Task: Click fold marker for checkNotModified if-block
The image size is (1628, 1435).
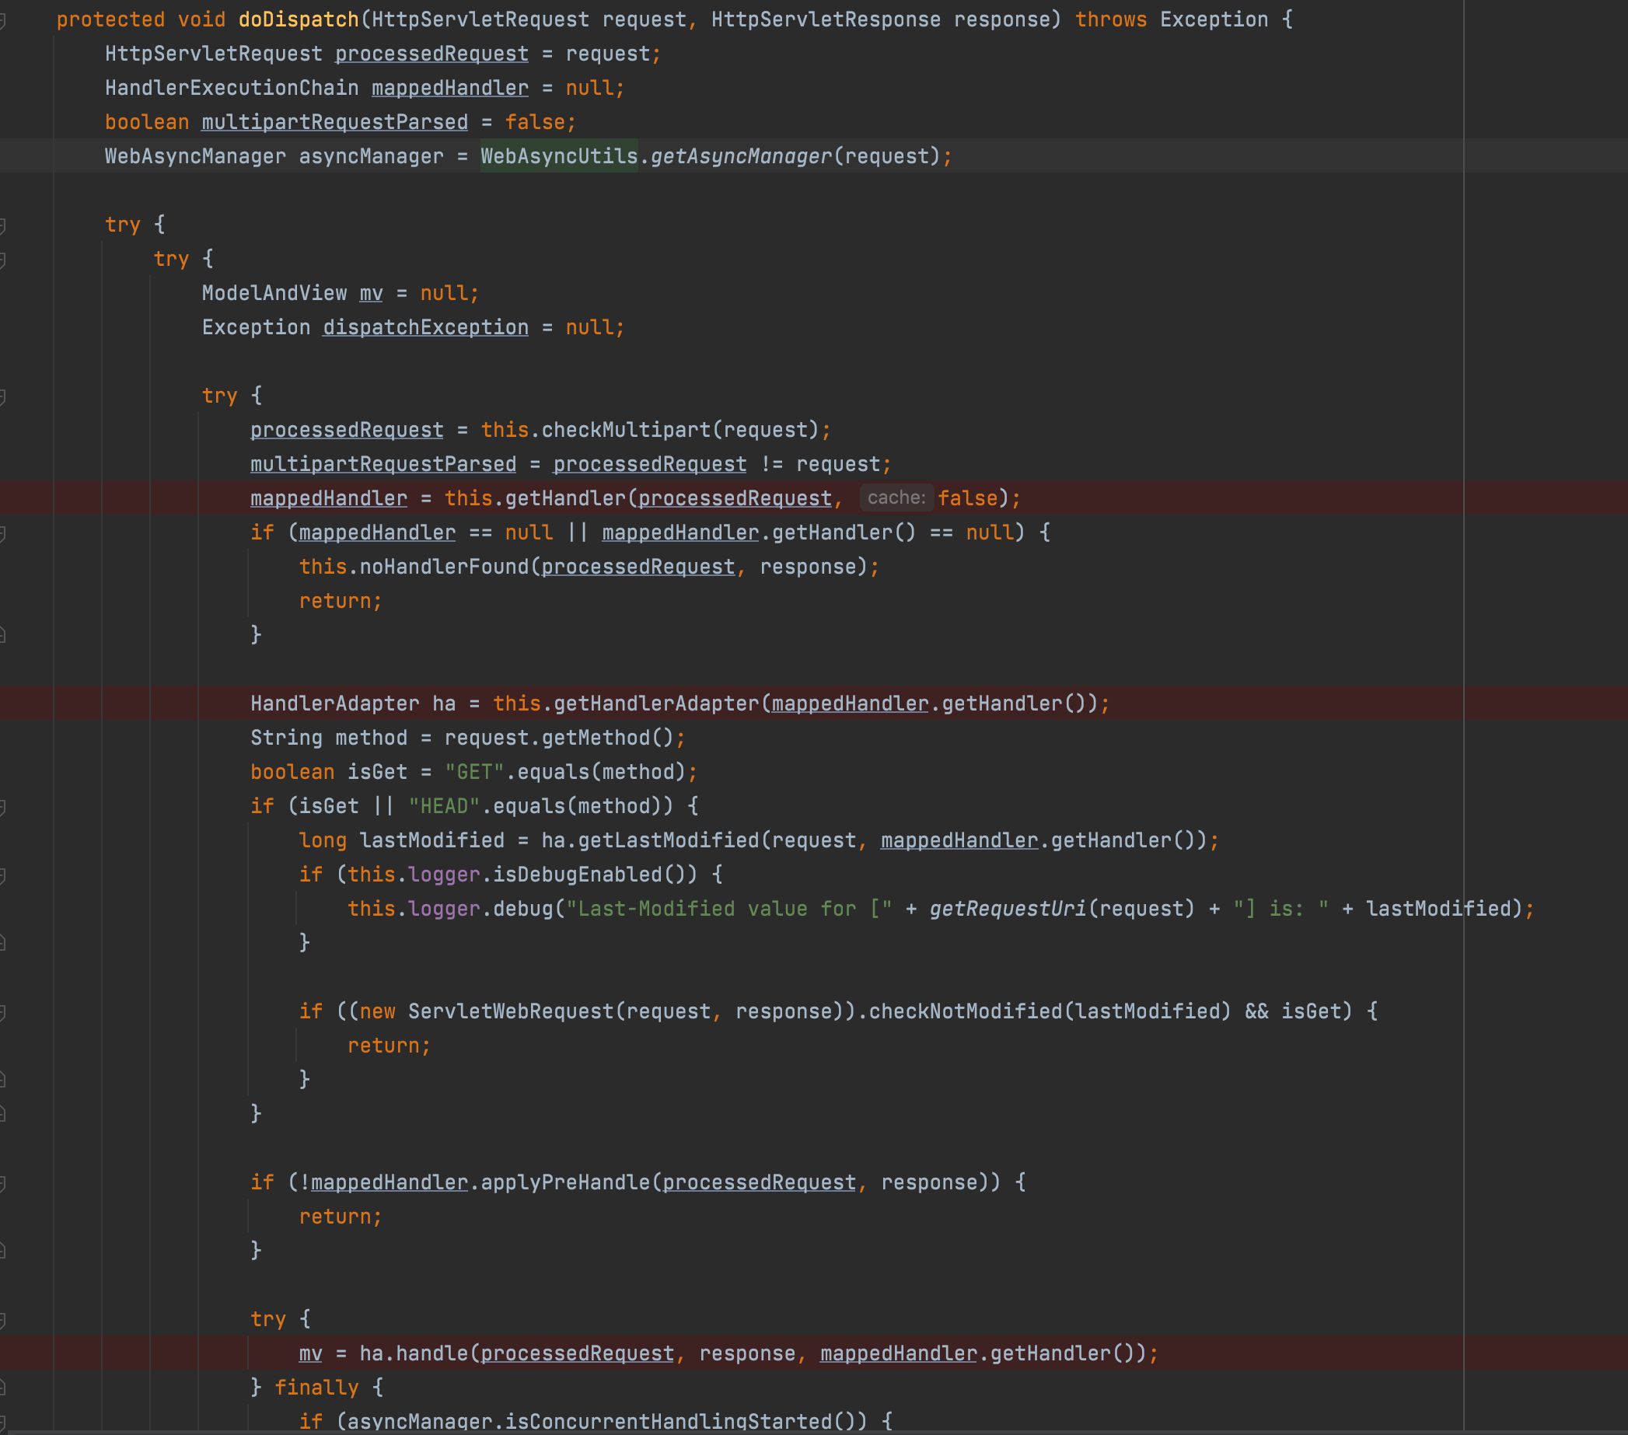Action: tap(3, 1013)
